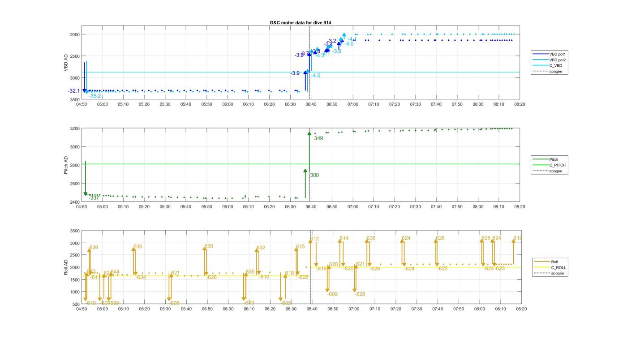Viewport: 627px width, 342px height.
Task: Click the '614' roll data label
Action: point(344,238)
